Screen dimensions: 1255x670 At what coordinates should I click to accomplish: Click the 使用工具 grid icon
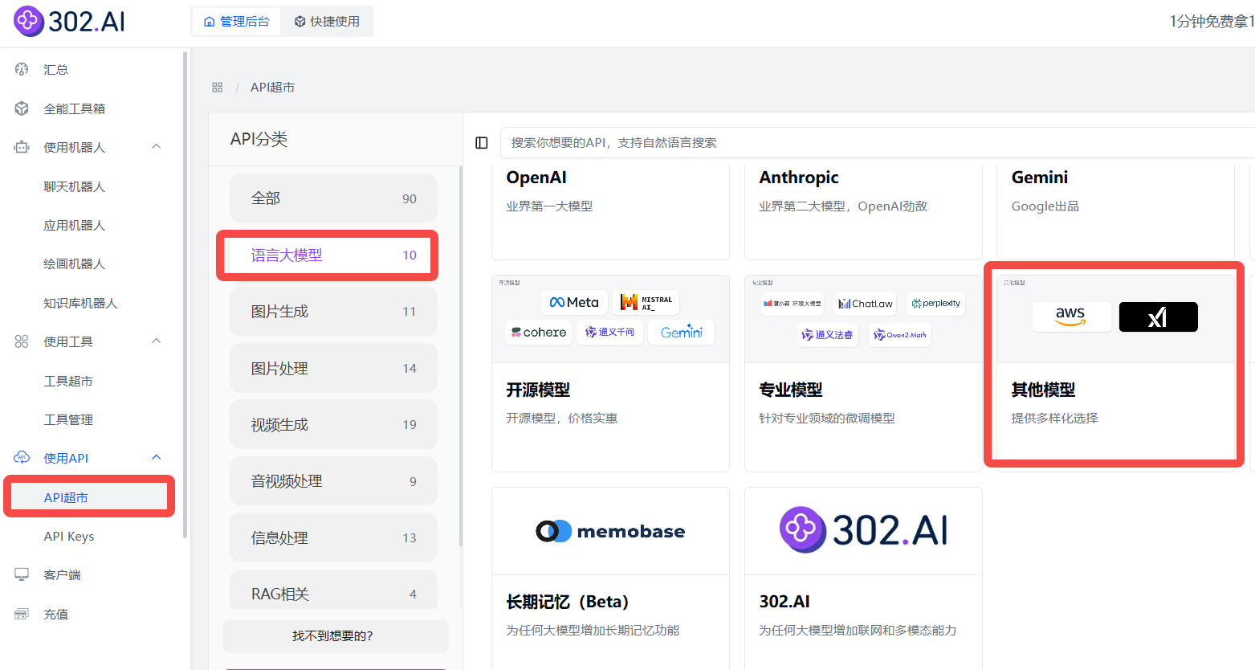pos(22,341)
